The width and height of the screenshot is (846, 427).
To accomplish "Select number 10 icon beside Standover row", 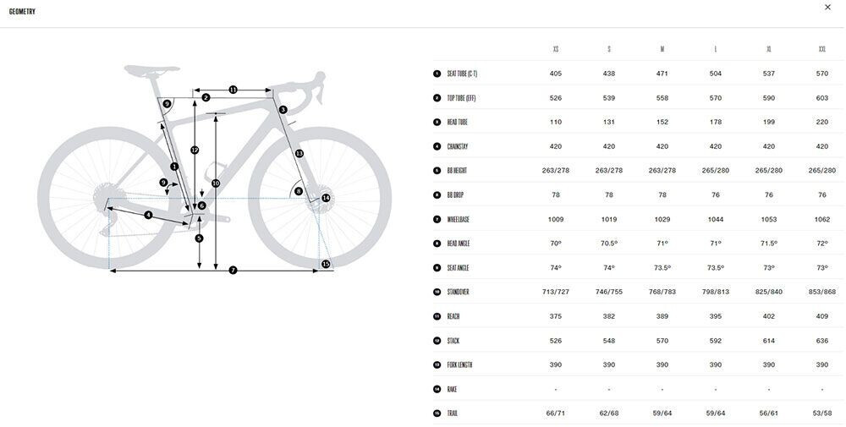I will 437,293.
